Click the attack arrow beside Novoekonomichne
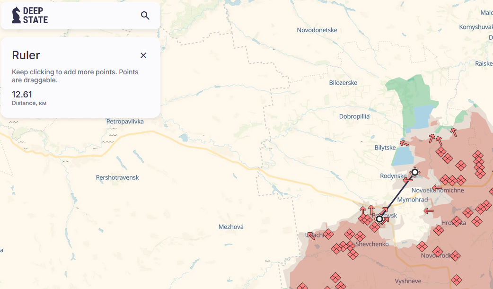 (x=437, y=188)
